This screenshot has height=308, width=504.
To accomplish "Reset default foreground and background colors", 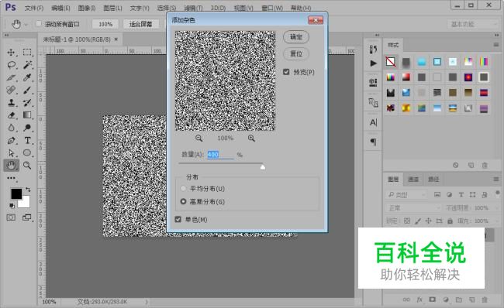I will coord(12,205).
